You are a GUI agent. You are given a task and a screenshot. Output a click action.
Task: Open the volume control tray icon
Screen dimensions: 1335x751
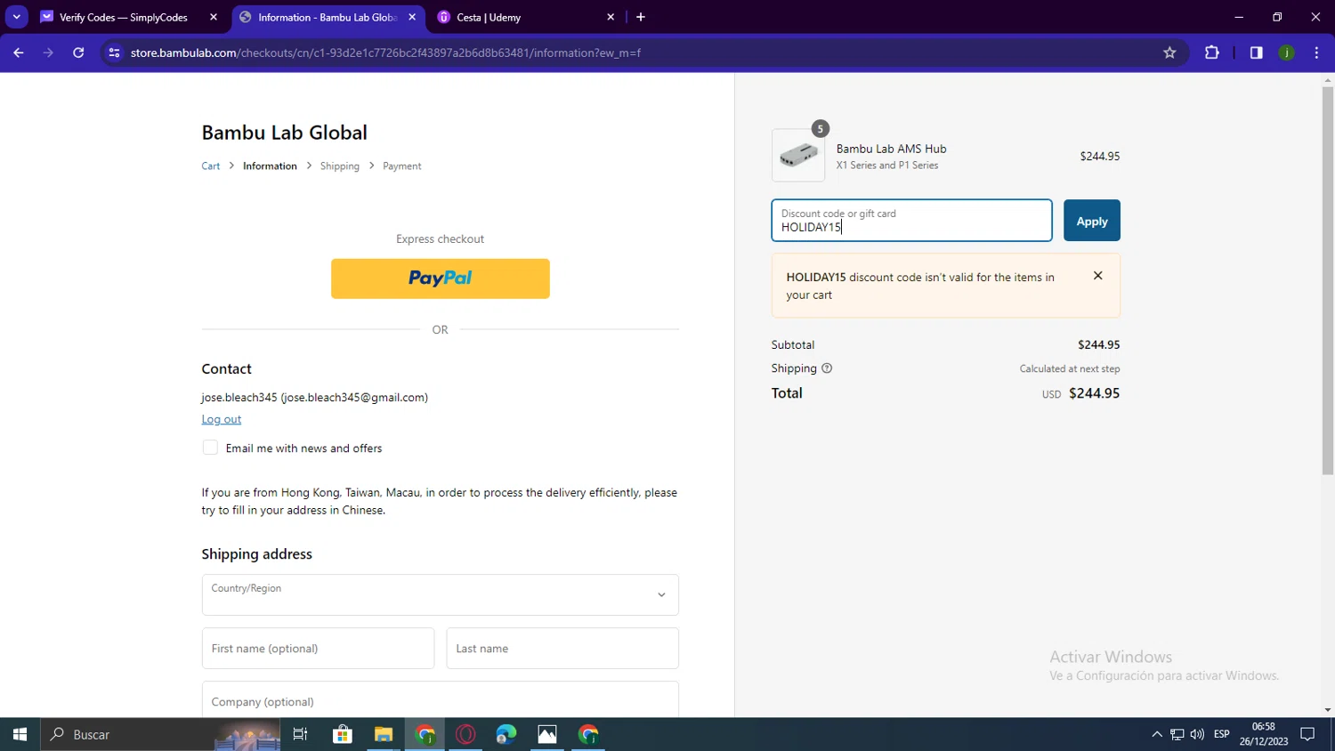tap(1197, 734)
